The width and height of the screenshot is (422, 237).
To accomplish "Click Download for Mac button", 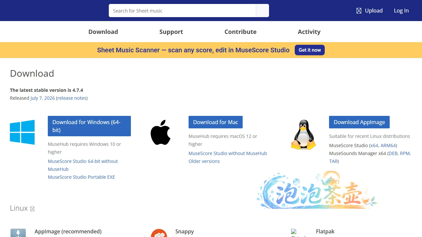I will [216, 122].
